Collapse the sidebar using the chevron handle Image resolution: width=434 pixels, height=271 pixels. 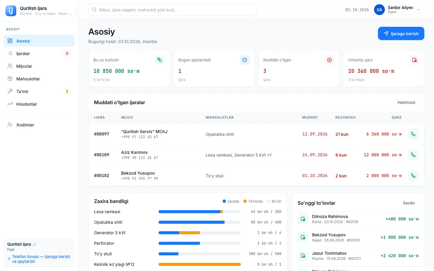[78, 11]
